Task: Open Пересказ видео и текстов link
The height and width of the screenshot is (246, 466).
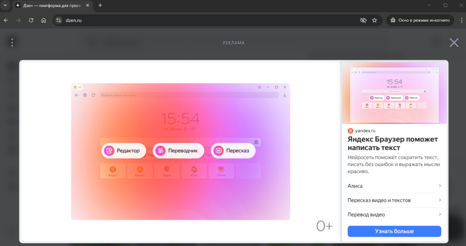Action: 394,200
